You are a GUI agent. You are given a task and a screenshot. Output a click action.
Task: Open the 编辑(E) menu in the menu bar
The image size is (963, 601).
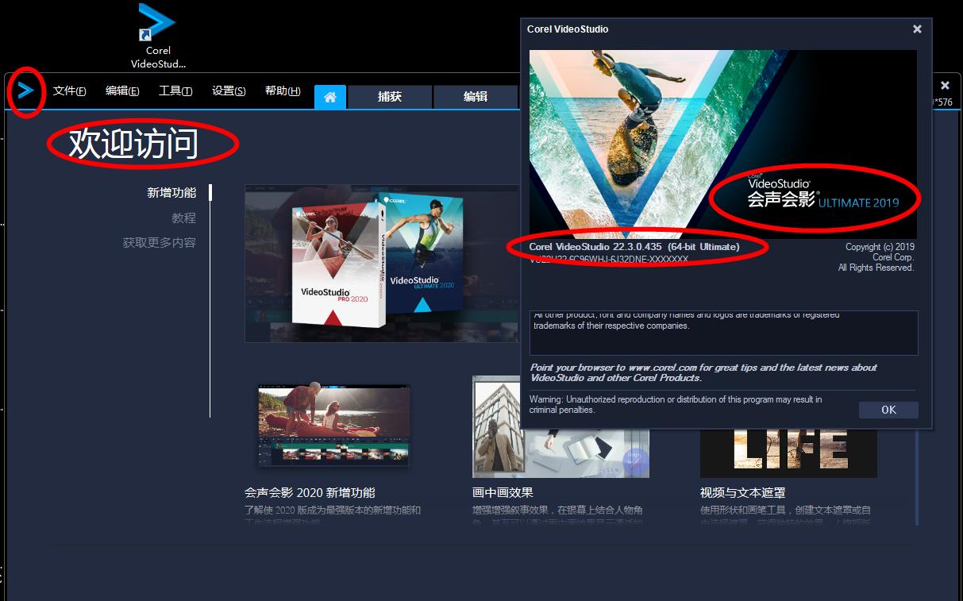[x=122, y=91]
